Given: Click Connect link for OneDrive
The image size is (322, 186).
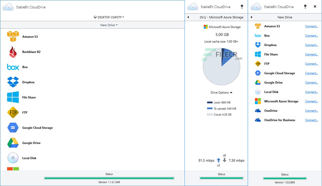Looking at the screenshot, I should point(312,111).
